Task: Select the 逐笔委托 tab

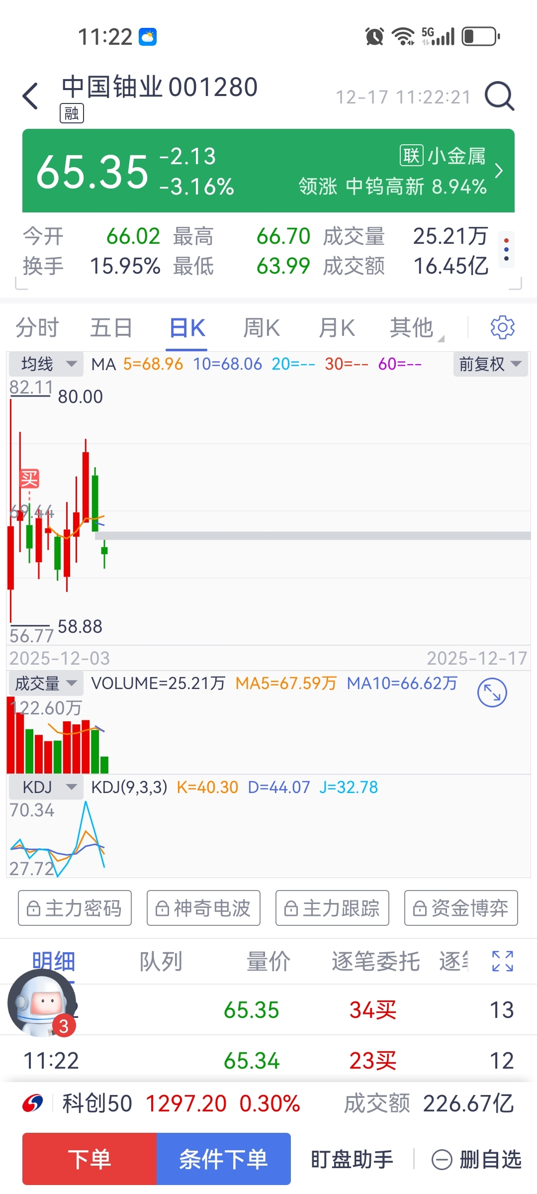Action: click(x=376, y=961)
